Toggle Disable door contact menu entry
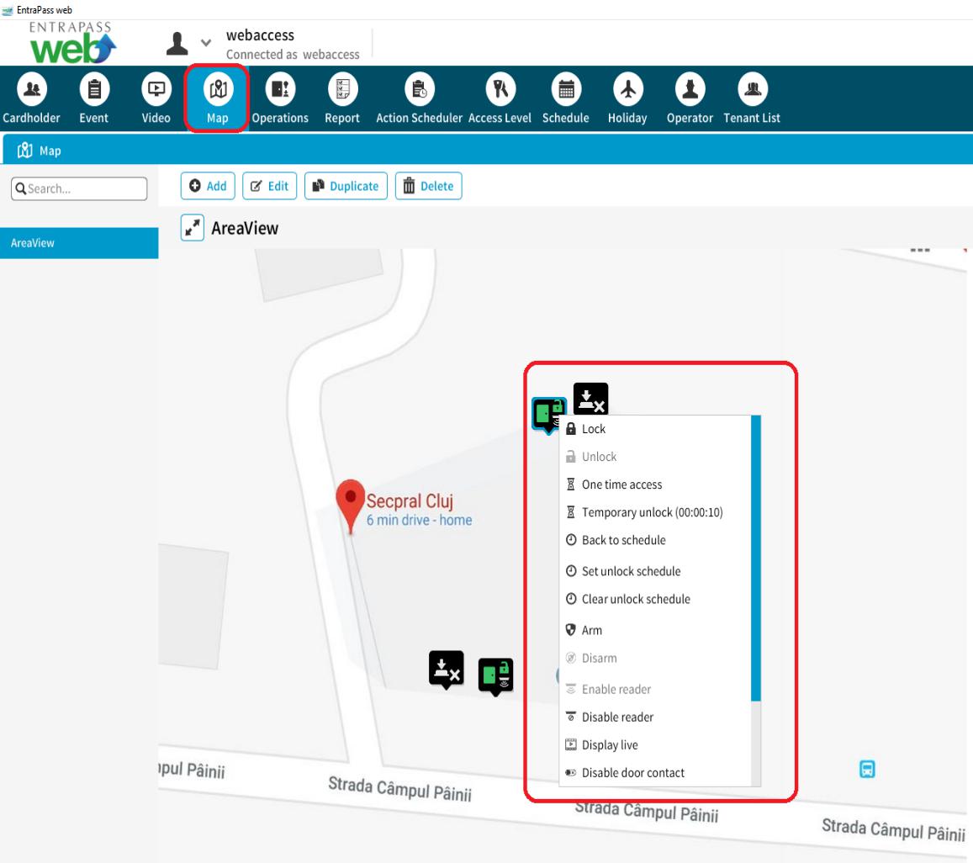Screen dimensions: 973x863 632,772
